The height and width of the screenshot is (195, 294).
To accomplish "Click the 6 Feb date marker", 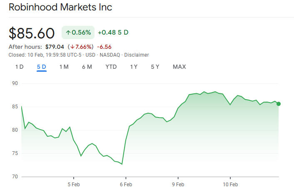I will 126,184.
